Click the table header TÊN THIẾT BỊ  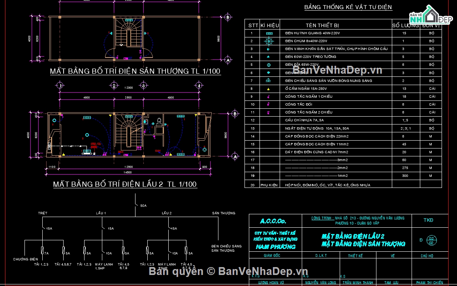tap(322, 26)
